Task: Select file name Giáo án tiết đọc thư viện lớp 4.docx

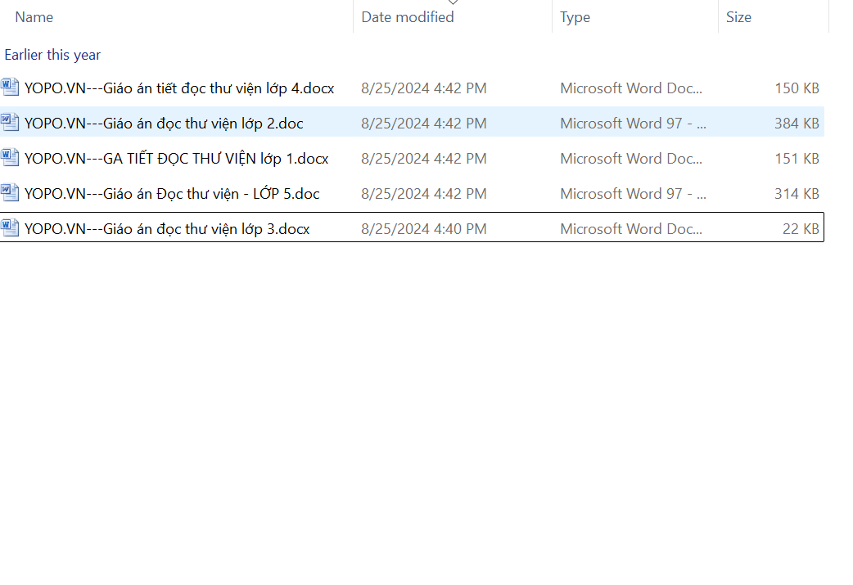Action: click(179, 88)
